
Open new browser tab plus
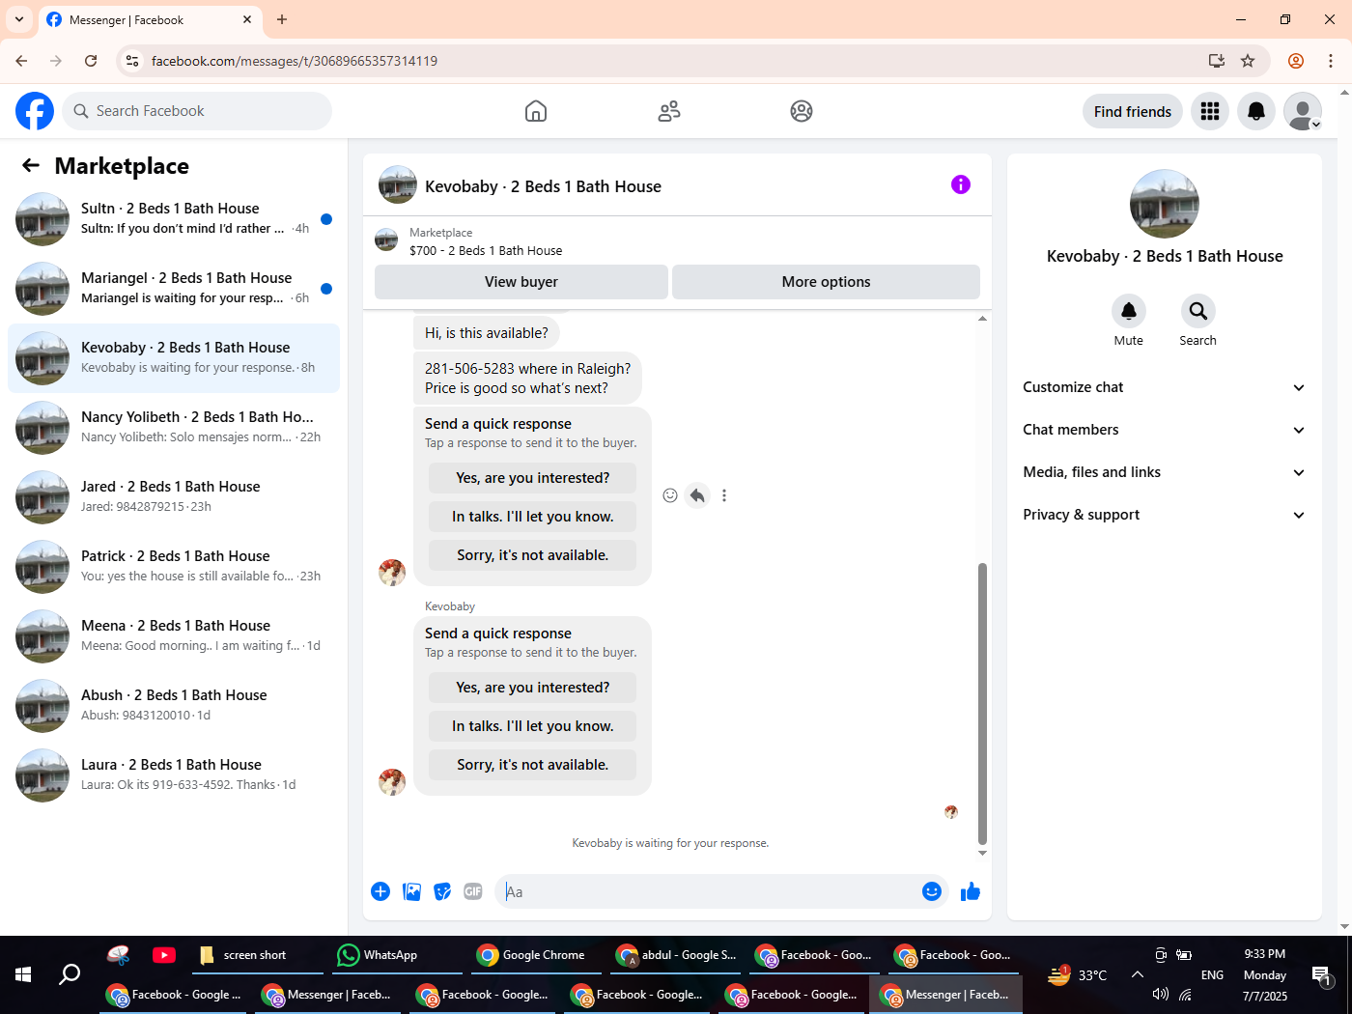point(282,19)
